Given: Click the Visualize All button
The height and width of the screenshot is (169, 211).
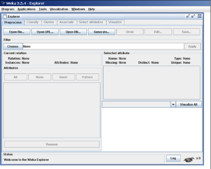Looking at the screenshot, I should pos(189,104).
